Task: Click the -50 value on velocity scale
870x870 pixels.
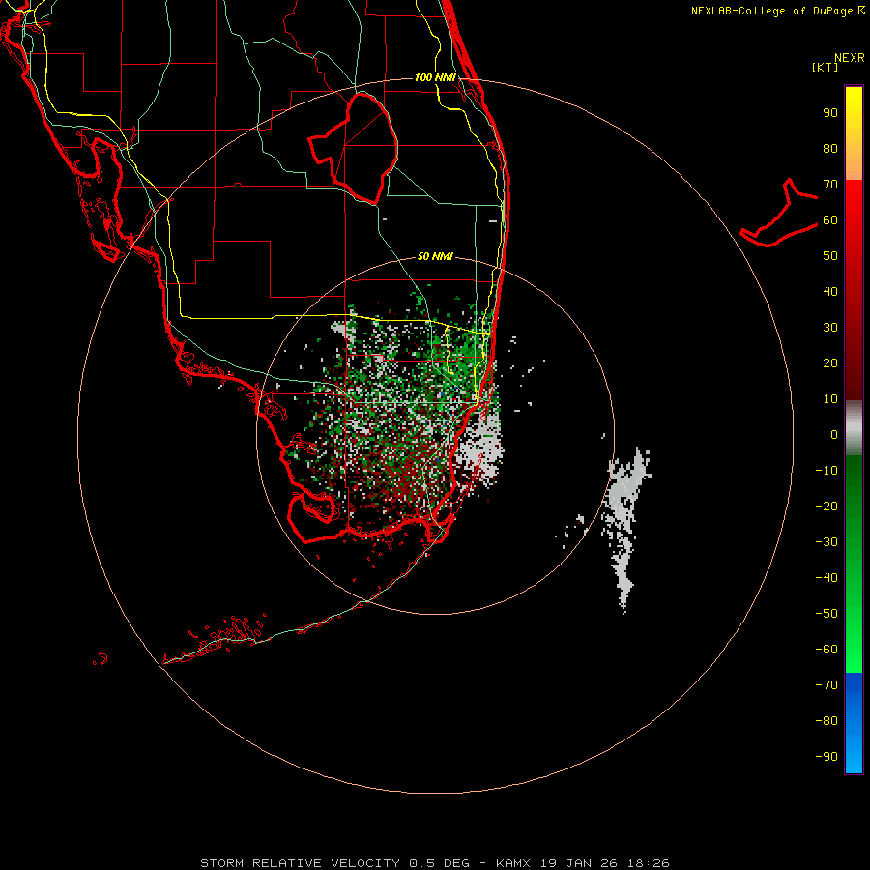Action: tap(826, 613)
